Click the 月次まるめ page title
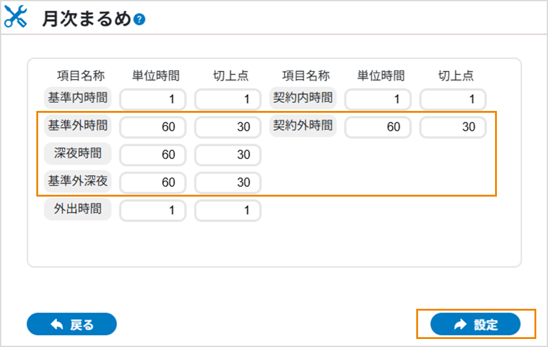 coord(87,18)
